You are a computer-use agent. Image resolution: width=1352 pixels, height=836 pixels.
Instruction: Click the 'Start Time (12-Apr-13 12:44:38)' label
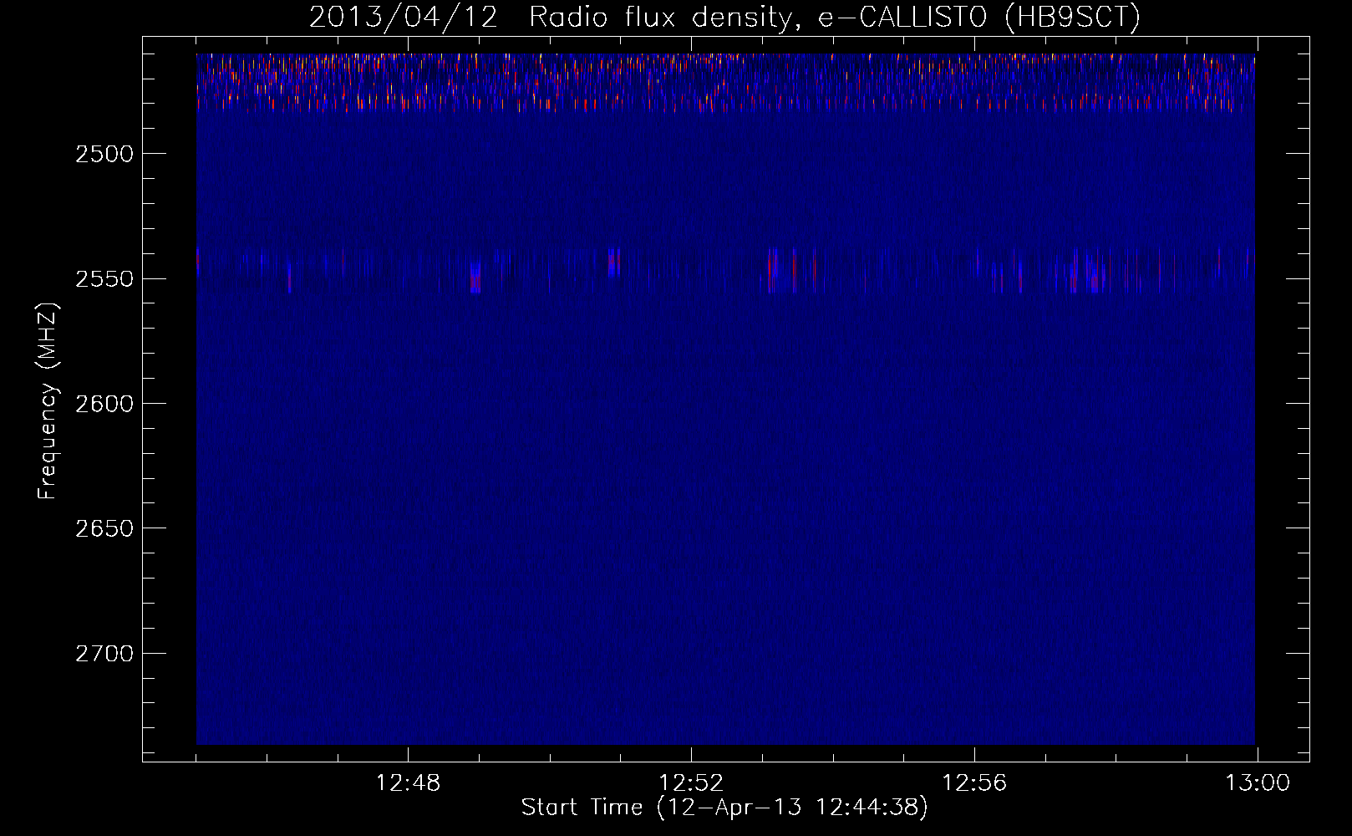coord(724,808)
